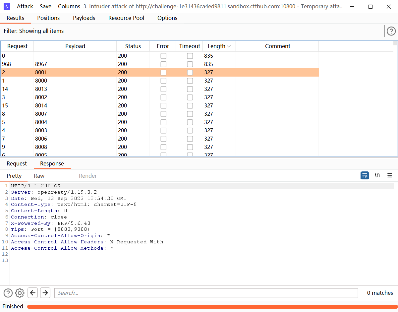Sort by the Length column dropdown arrow
This screenshot has width=398, height=312.
[x=229, y=46]
